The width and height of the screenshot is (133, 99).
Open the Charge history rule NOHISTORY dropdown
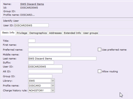pyautogui.click(x=41, y=91)
